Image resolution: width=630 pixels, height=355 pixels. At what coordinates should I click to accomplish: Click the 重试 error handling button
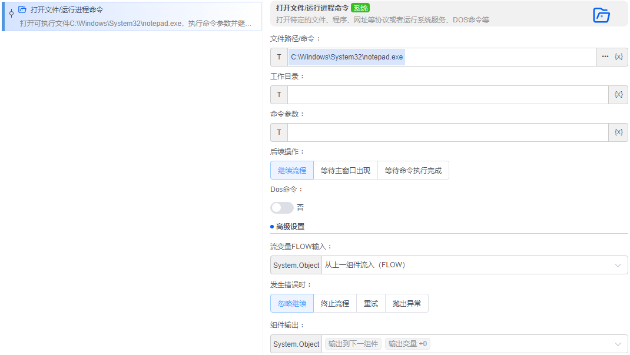pos(370,303)
